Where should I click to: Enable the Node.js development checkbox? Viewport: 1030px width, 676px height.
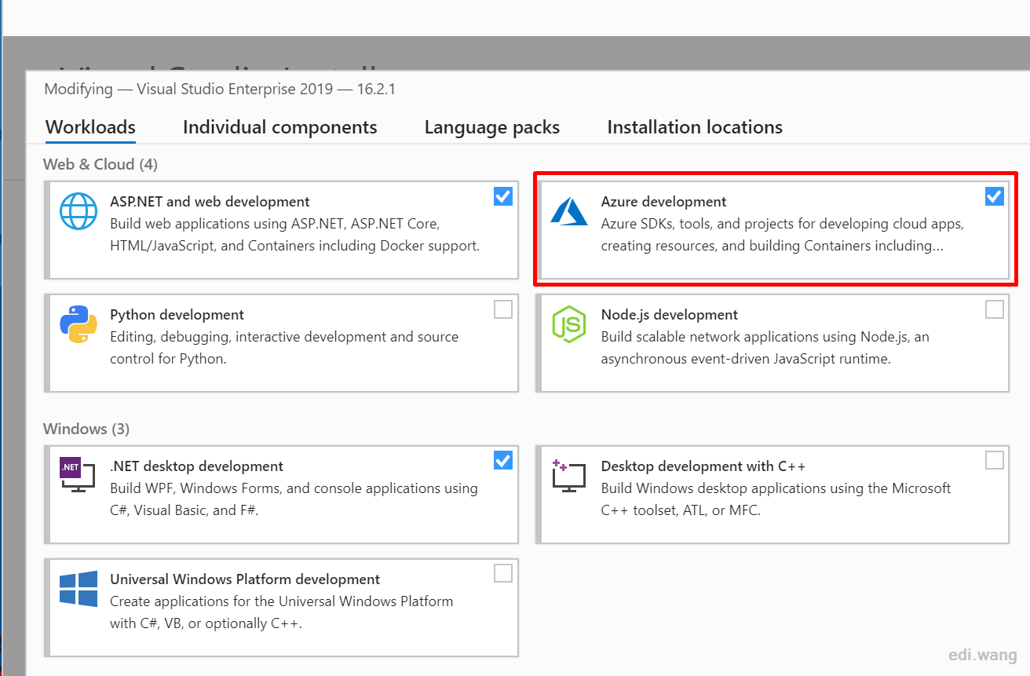point(995,309)
